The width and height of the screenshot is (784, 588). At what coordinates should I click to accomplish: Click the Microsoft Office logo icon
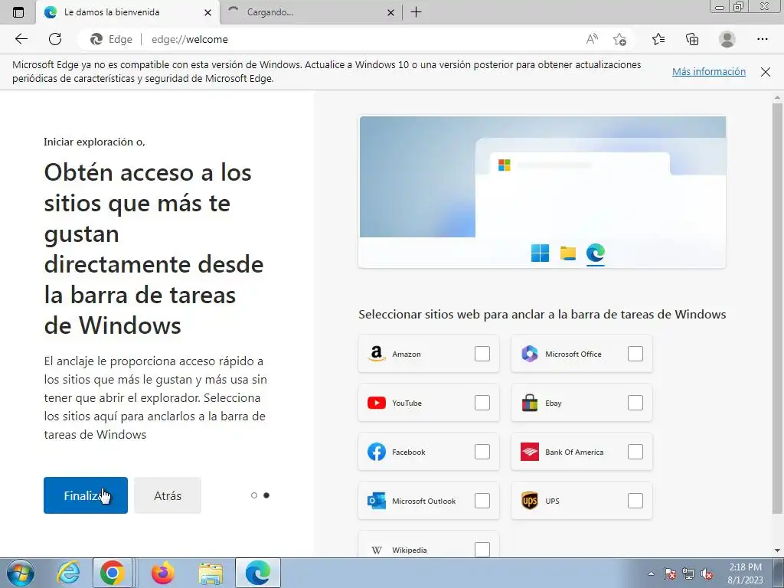click(530, 354)
